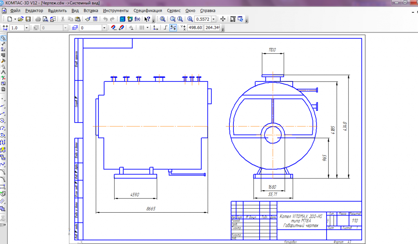Open the layers manager icon
Screen dimensions: 418x244
(75, 28)
